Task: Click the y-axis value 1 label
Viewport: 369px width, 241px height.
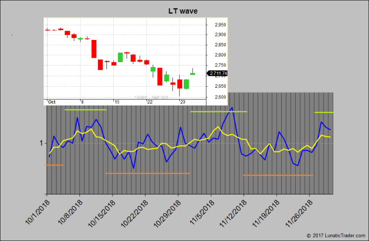Action: click(40, 143)
